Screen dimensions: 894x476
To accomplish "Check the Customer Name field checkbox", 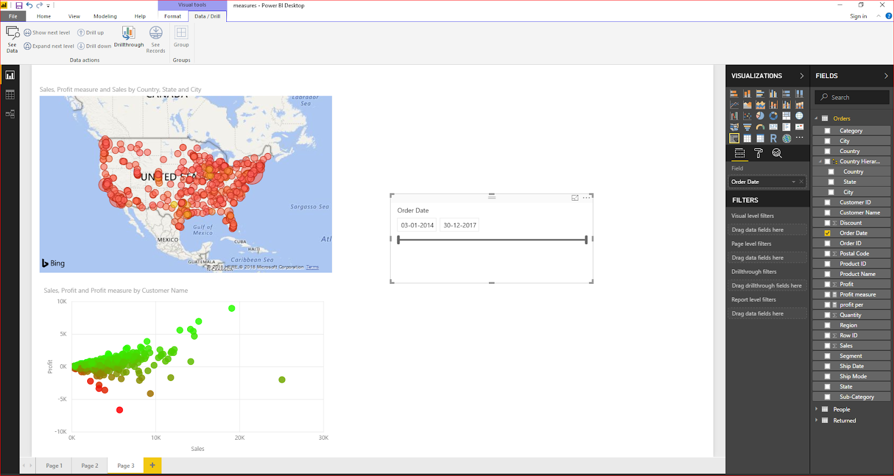I will 828,213.
